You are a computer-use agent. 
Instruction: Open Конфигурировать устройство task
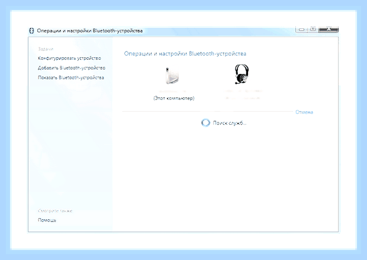(x=69, y=58)
